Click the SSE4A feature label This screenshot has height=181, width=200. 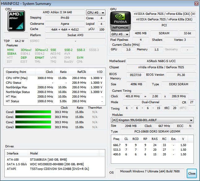[12, 53]
